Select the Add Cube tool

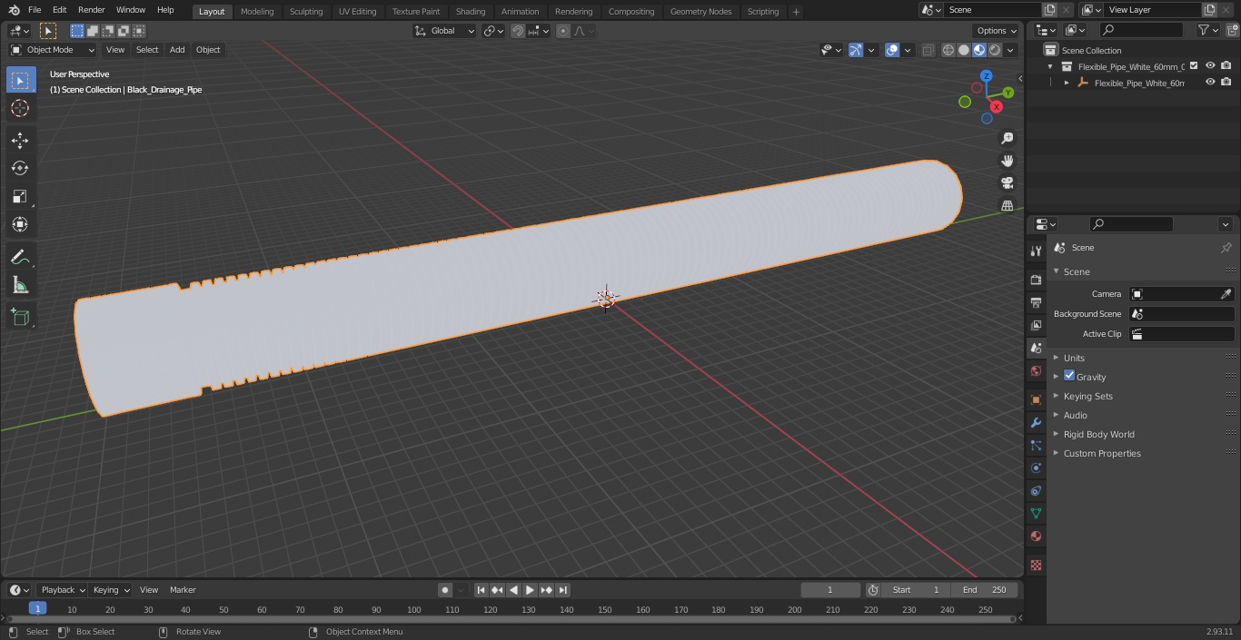pos(20,317)
